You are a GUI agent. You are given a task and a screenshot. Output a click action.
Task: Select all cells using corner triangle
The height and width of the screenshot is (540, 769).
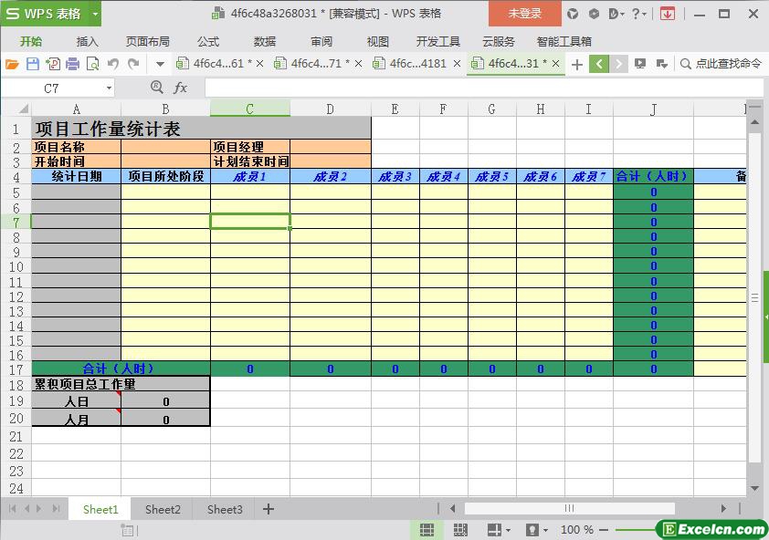(23, 109)
